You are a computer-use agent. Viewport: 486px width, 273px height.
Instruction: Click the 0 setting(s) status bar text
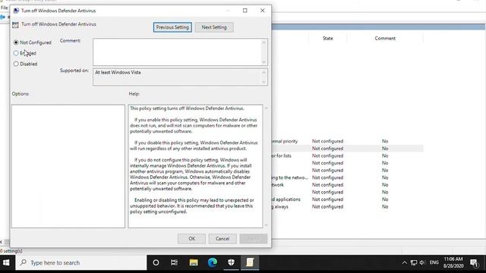(x=11, y=251)
